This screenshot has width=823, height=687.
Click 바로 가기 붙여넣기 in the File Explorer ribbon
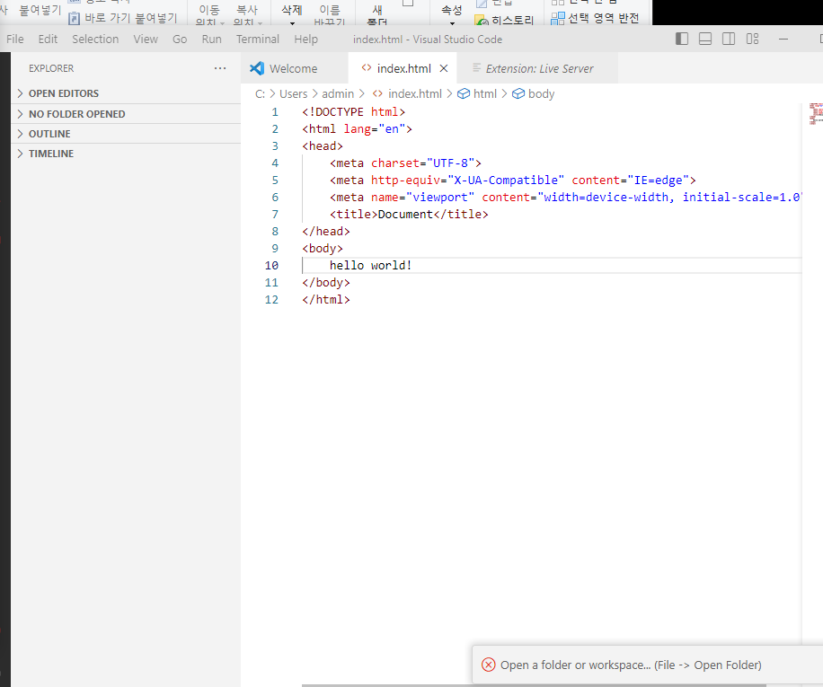tap(123, 18)
